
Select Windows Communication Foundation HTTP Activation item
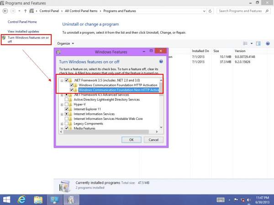tap(118, 85)
